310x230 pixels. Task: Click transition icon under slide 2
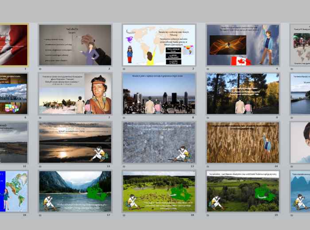click(40, 69)
